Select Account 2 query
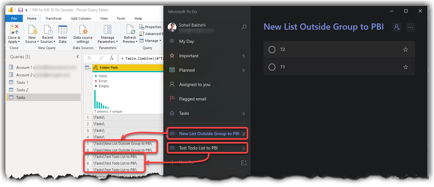The width and height of the screenshot is (434, 187). click(43, 75)
